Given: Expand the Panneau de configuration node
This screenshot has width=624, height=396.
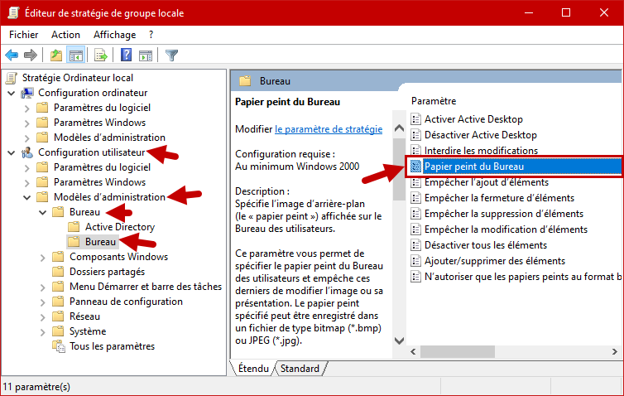Looking at the screenshot, I should tap(42, 302).
